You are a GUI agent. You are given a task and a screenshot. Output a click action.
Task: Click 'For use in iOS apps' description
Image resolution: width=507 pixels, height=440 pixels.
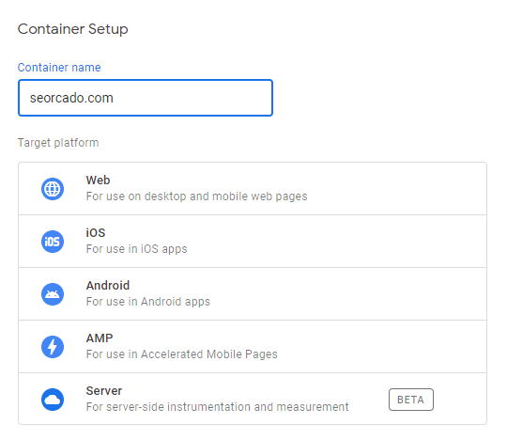(x=136, y=249)
